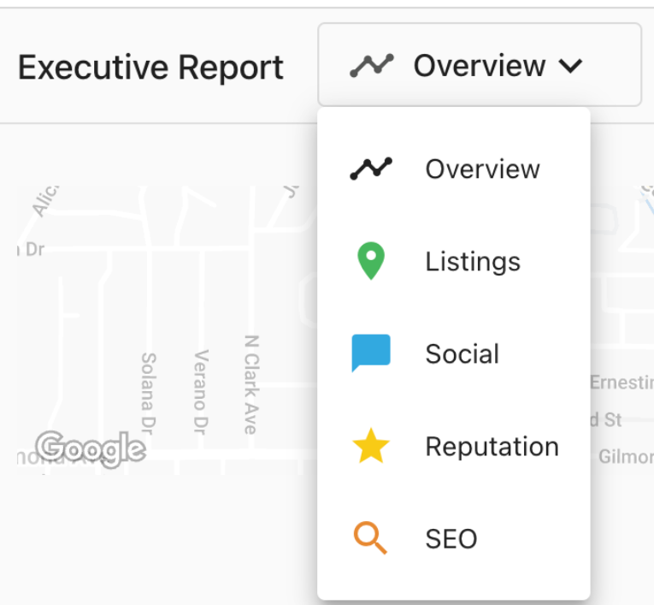
Task: Open the Reputation report section
Action: 492,446
